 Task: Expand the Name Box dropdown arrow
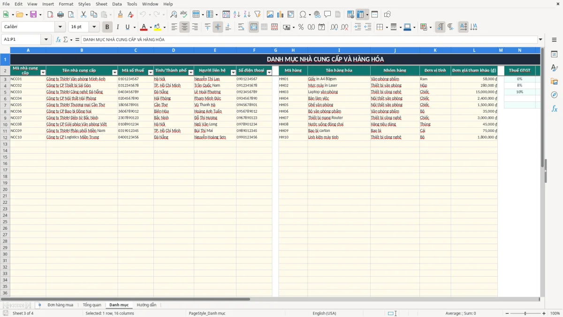click(x=46, y=39)
